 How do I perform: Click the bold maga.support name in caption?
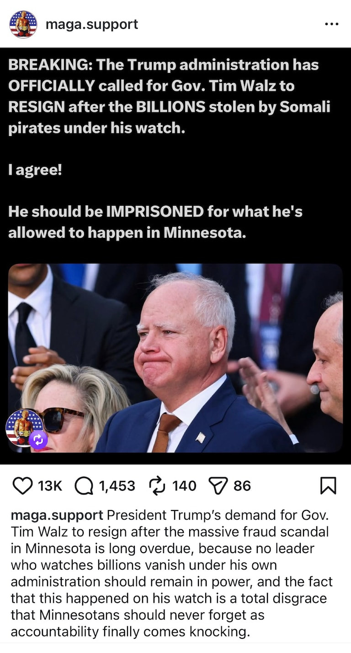click(57, 515)
